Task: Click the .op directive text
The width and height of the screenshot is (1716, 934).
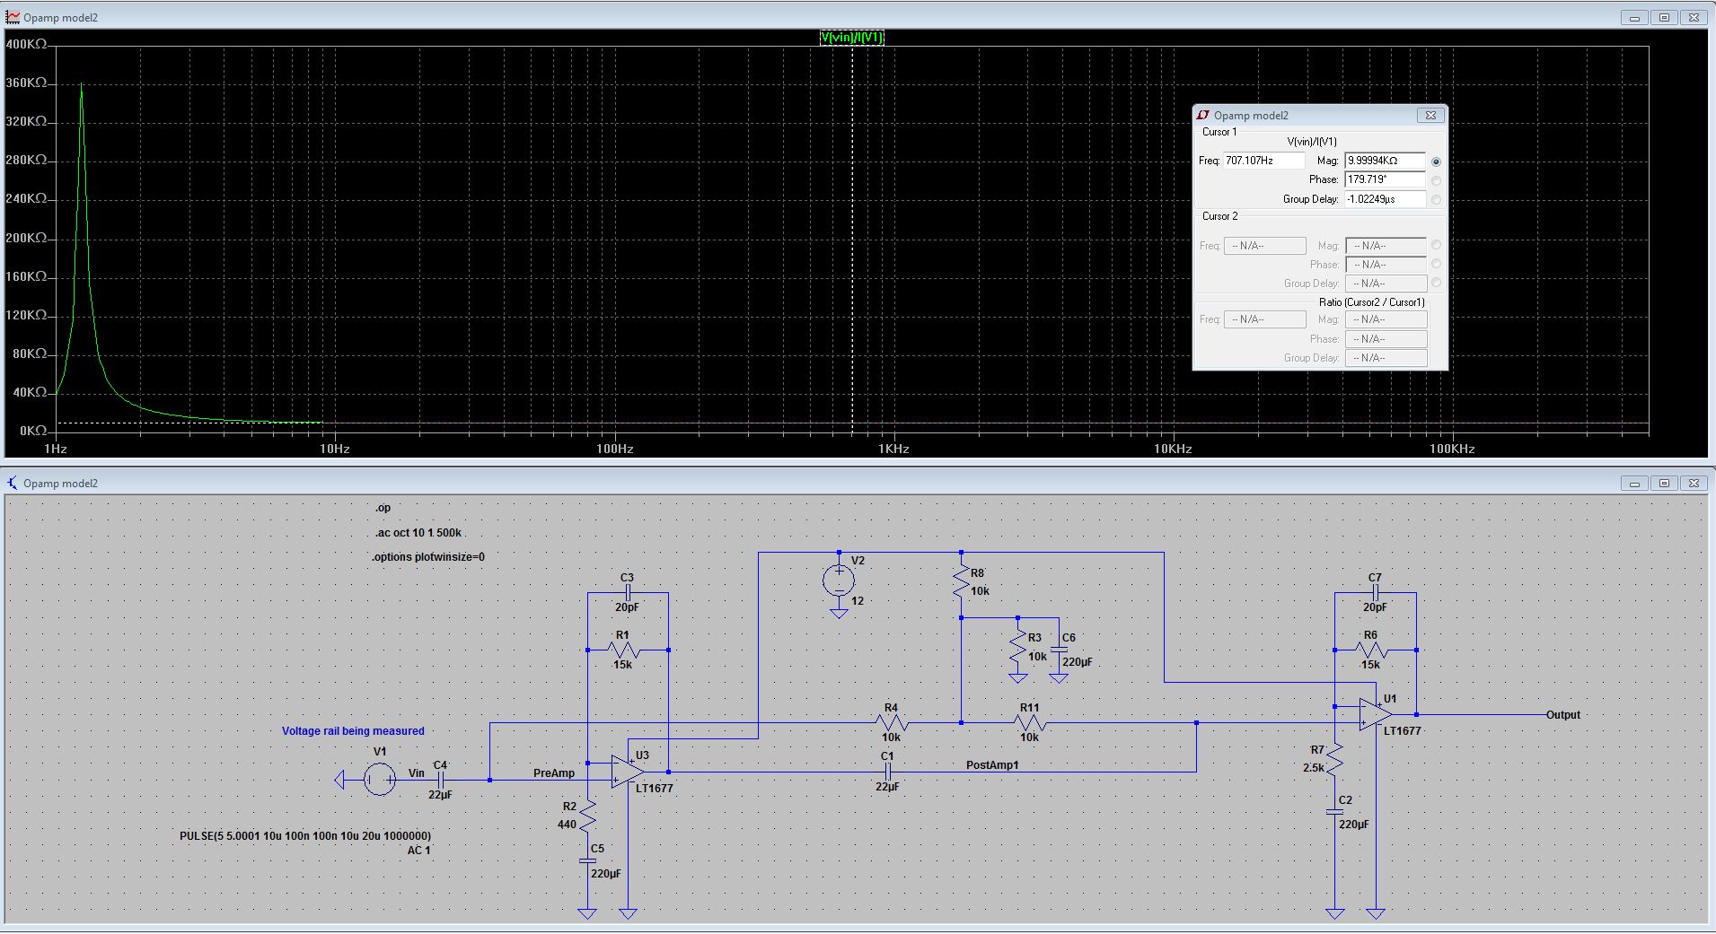Action: [383, 508]
